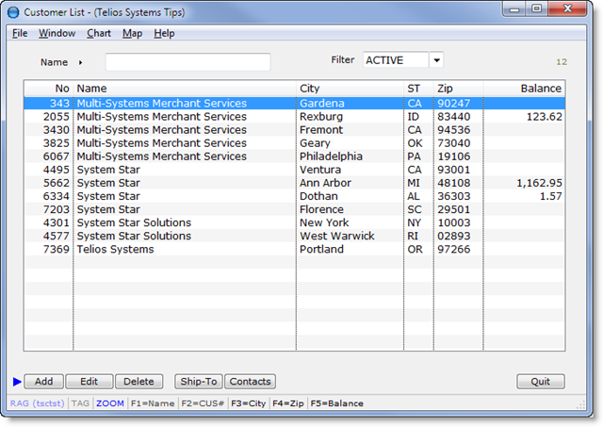The image size is (603, 427).
Task: Click the small arrow next to Name label
Action: pos(81,62)
